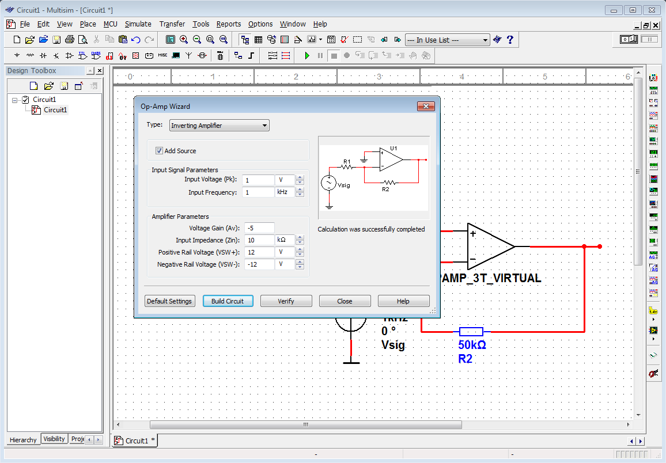Toggle the Add Source checkbox
This screenshot has height=463, width=666.
(159, 151)
